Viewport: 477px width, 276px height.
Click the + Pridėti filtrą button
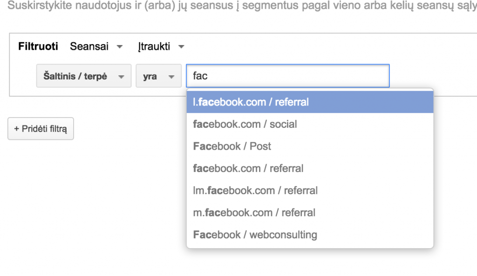pos(41,129)
